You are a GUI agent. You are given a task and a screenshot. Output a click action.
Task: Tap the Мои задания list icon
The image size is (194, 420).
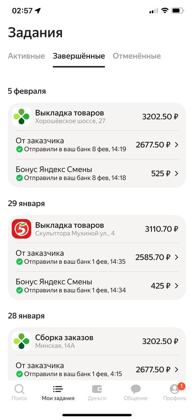click(x=58, y=389)
